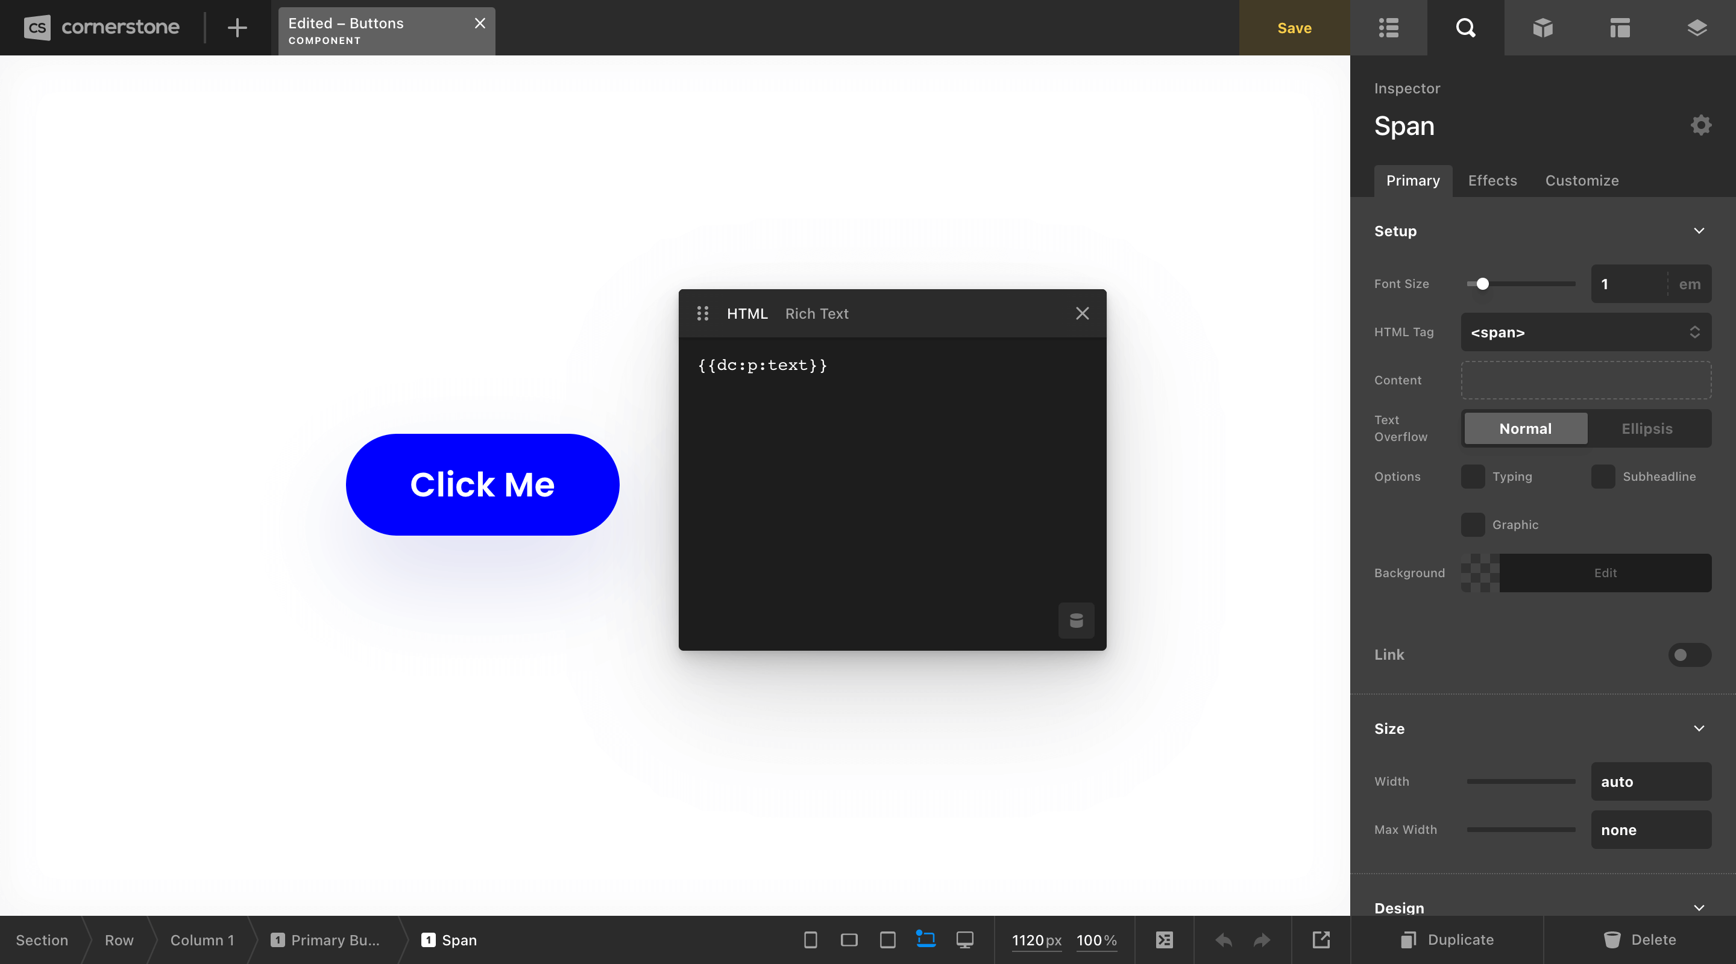Screen dimensions: 1736x964
Task: Open the outline list panel icon
Action: tap(1388, 28)
